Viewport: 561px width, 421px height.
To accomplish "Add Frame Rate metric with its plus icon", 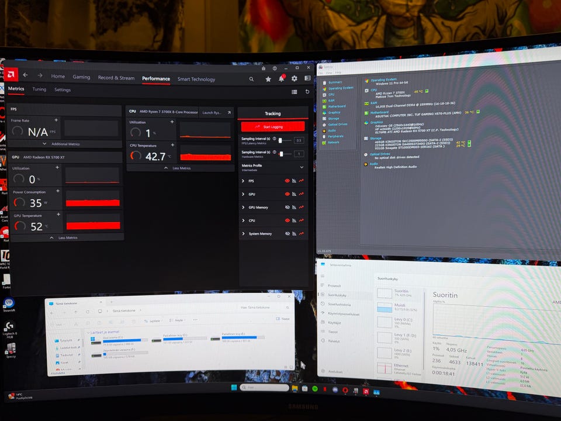I will click(56, 120).
